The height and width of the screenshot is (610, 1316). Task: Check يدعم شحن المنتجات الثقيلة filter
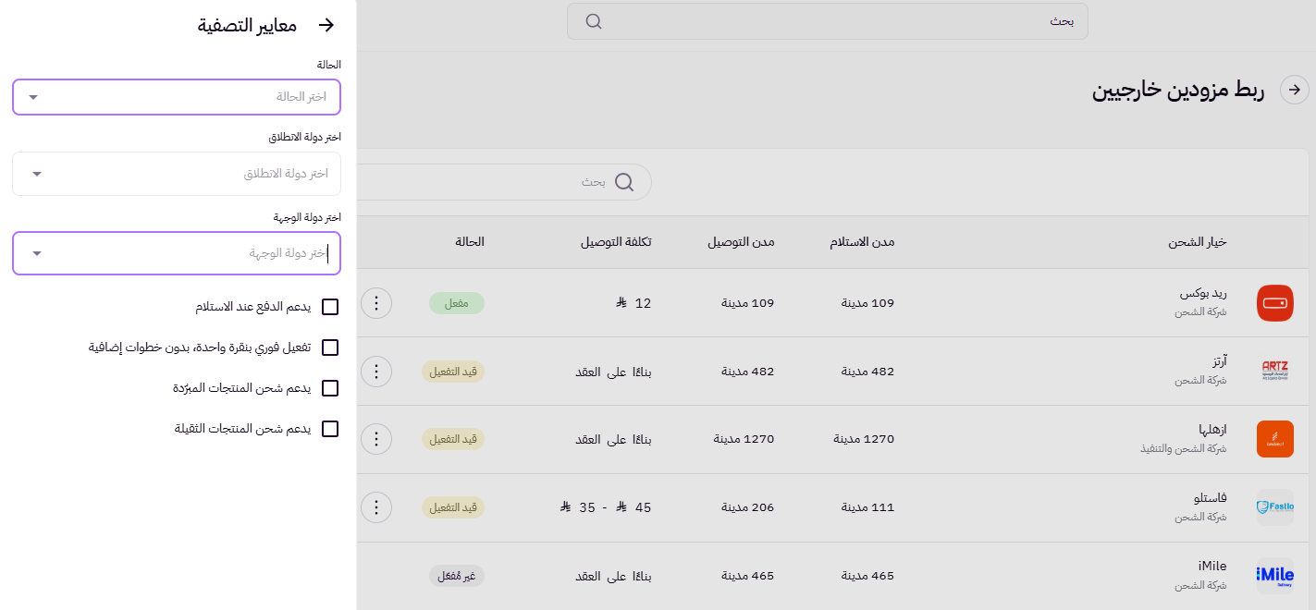(330, 429)
